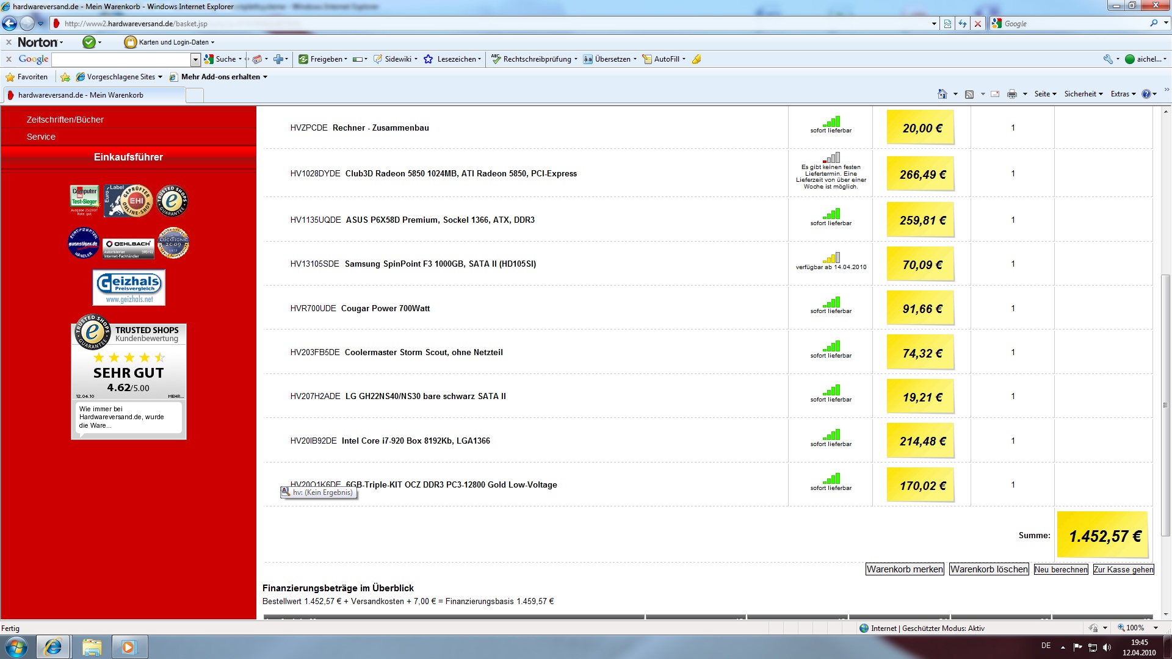1172x659 pixels.
Task: Click the Home icon in command bar
Action: [x=942, y=94]
